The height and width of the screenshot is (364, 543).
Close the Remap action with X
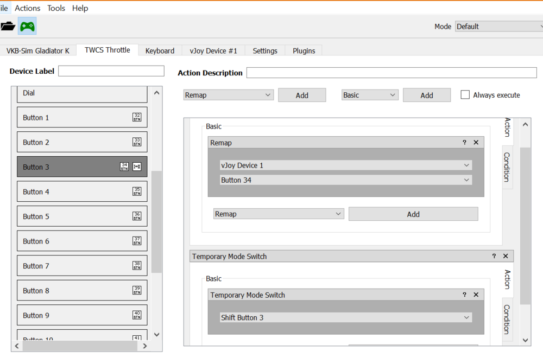[x=476, y=143]
